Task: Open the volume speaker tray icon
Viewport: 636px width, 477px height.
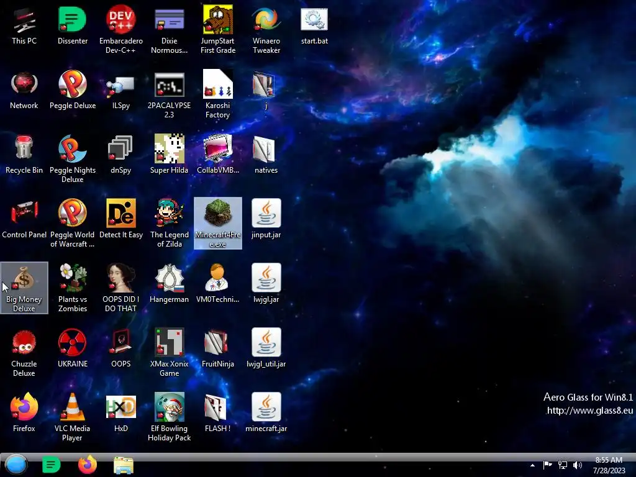Action: 578,465
